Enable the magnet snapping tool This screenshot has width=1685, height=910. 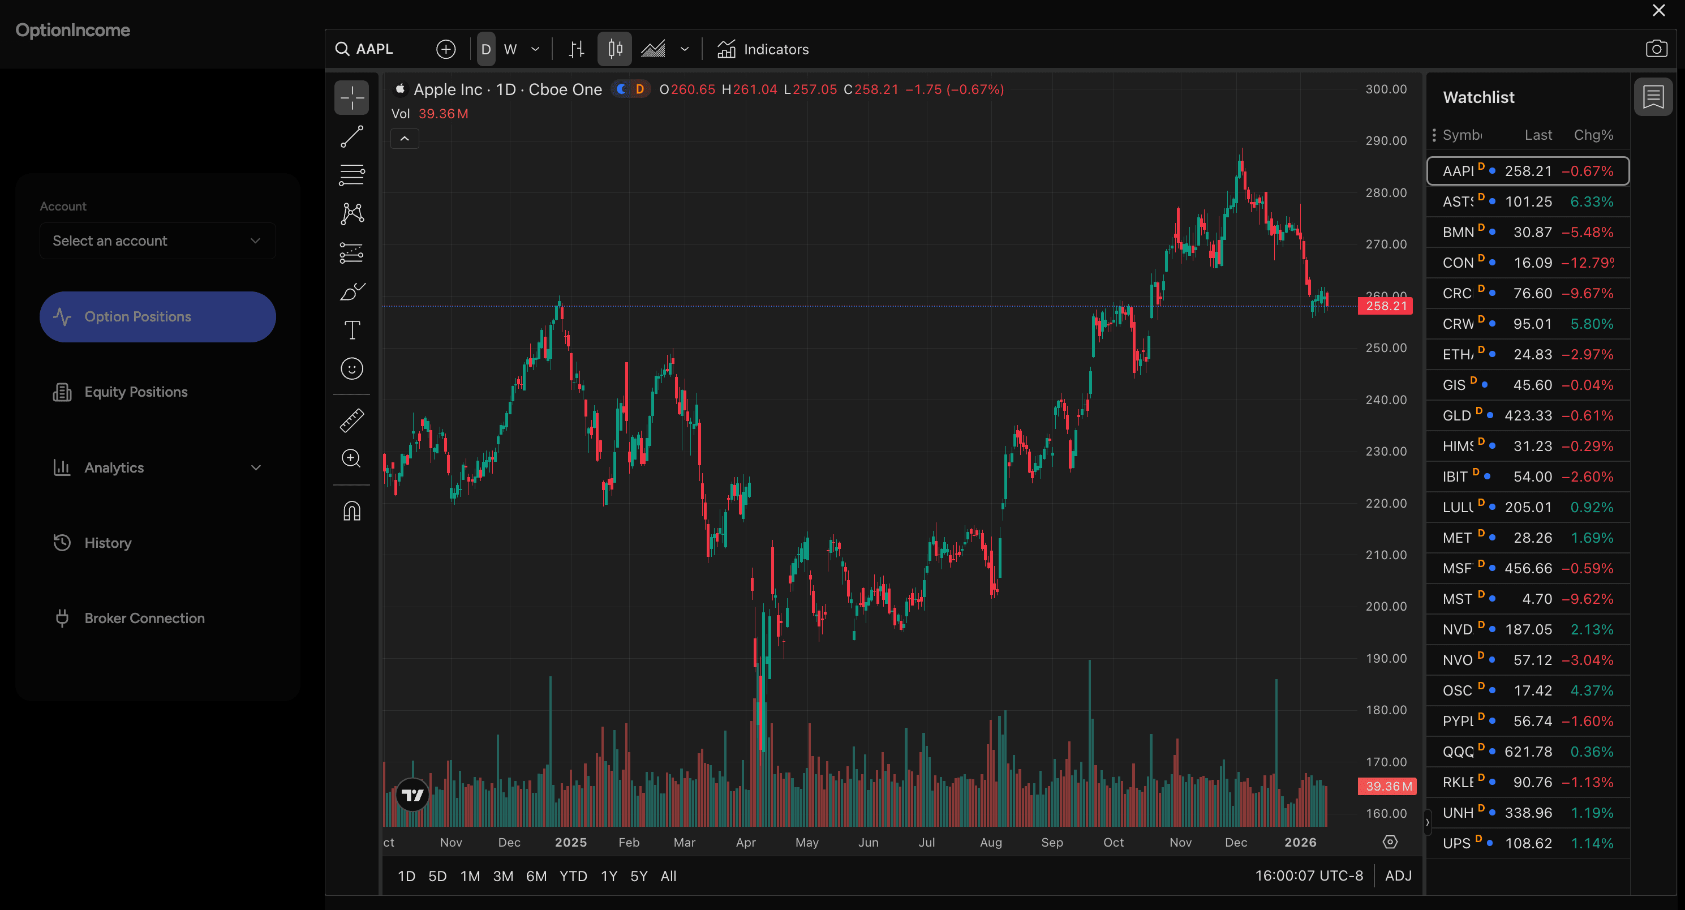[x=352, y=511]
